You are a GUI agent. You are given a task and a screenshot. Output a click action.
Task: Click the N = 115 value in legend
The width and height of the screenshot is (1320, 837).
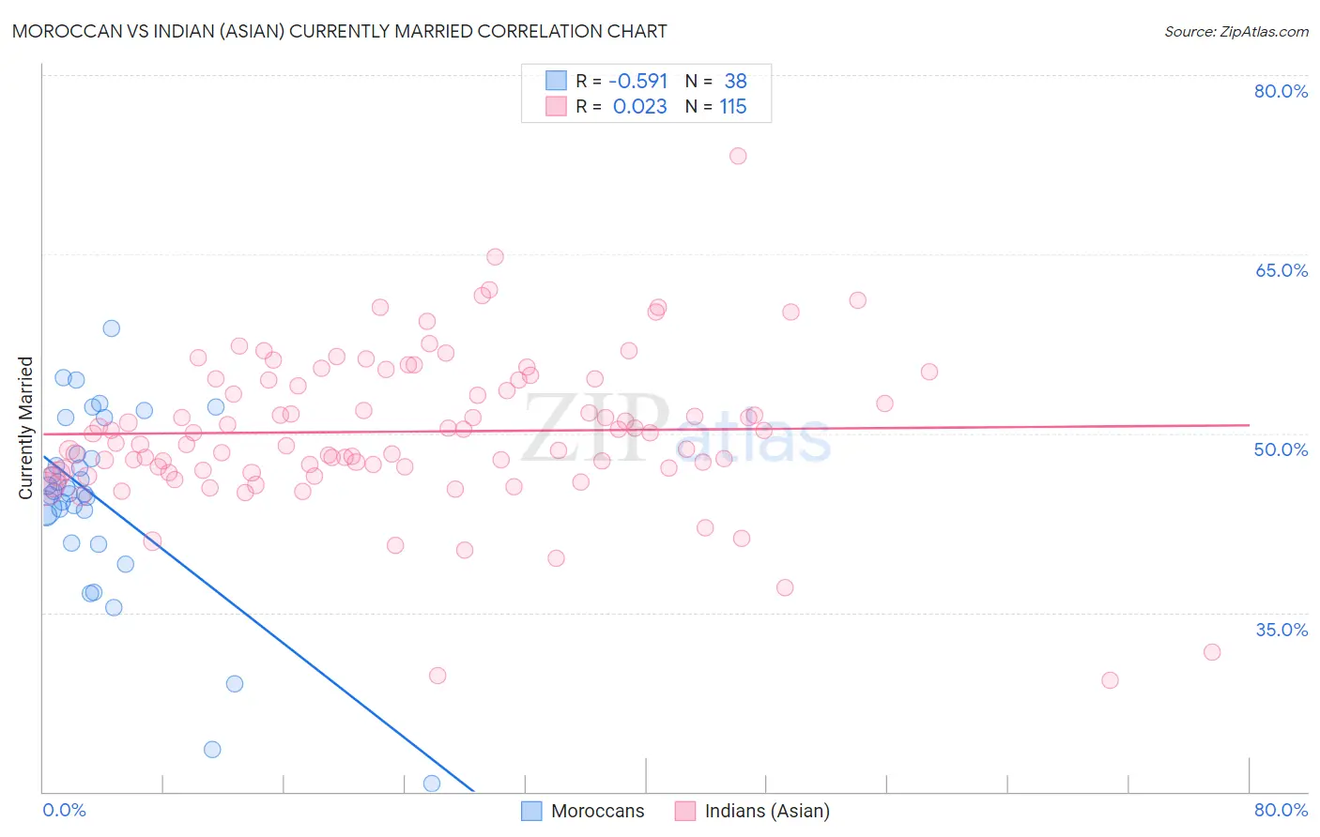[x=716, y=106]
